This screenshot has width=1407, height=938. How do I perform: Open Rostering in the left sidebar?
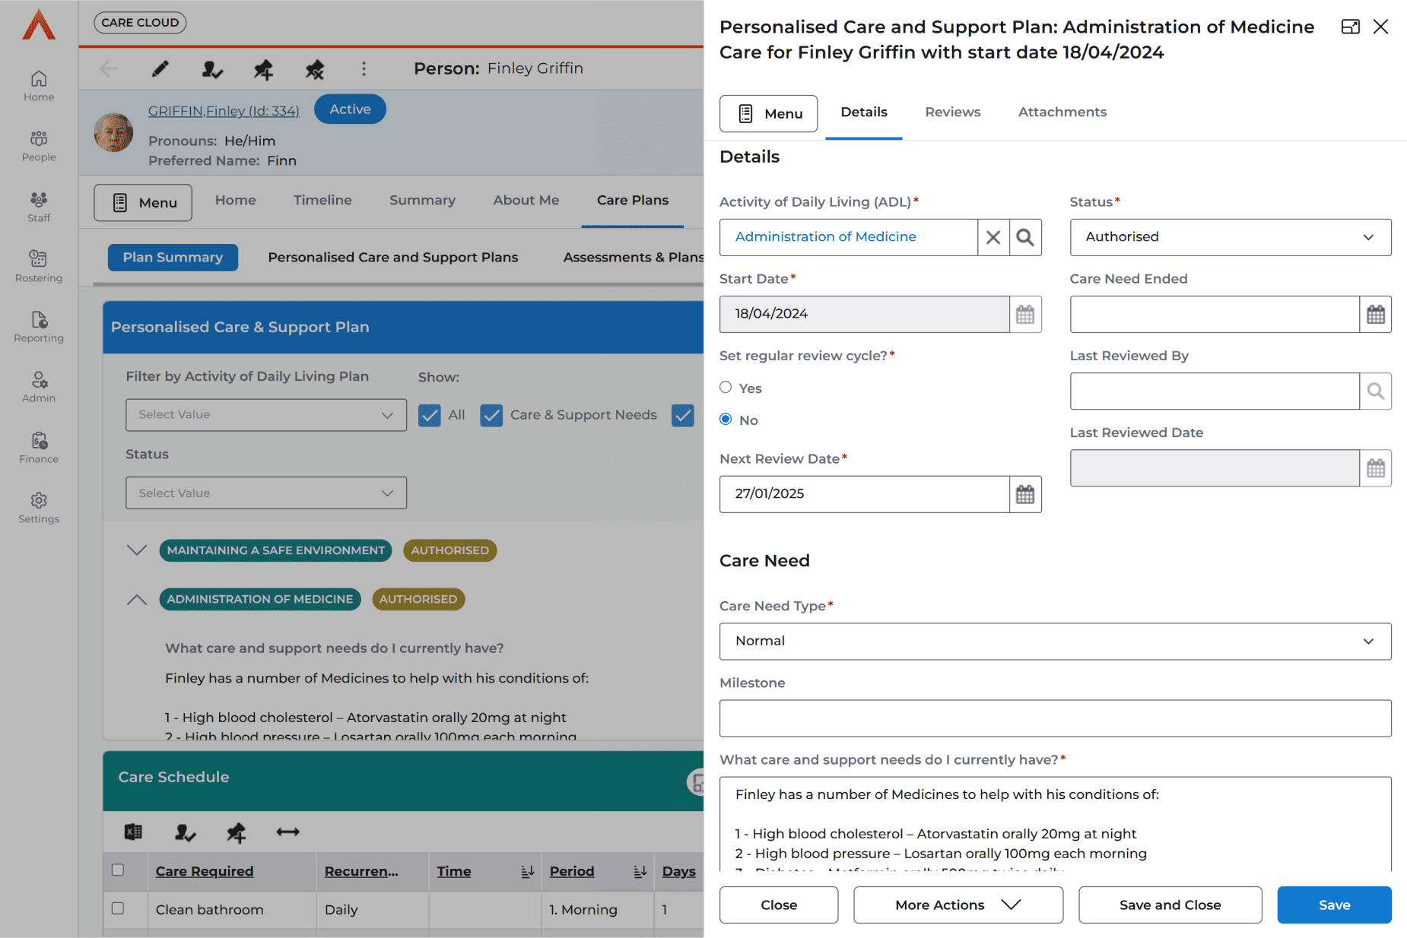click(x=39, y=267)
